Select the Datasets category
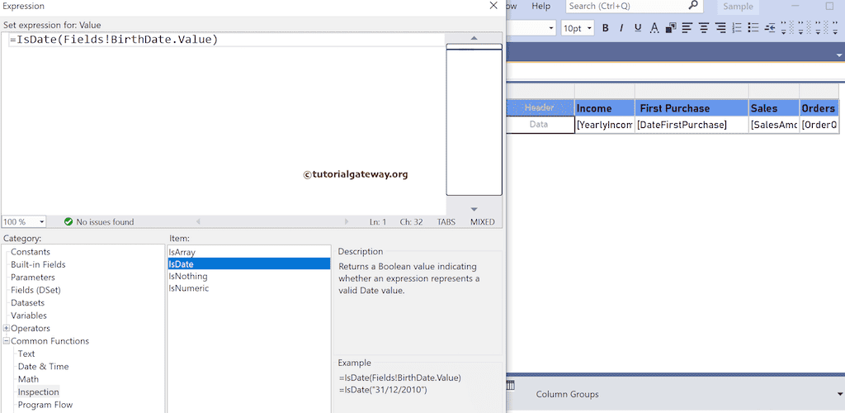845x413 pixels. 27,303
